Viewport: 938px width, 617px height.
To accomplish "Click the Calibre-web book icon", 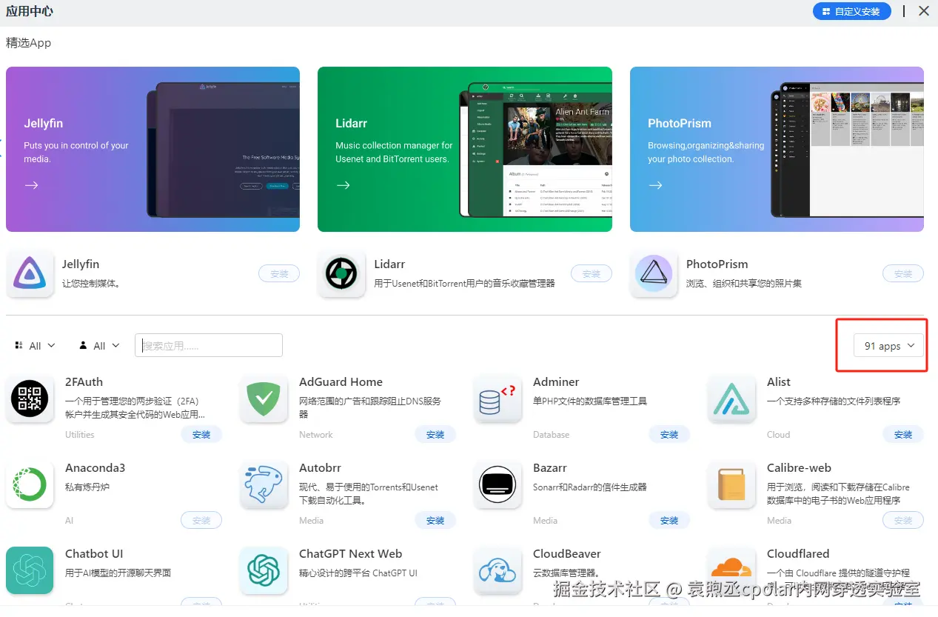I will tap(731, 485).
